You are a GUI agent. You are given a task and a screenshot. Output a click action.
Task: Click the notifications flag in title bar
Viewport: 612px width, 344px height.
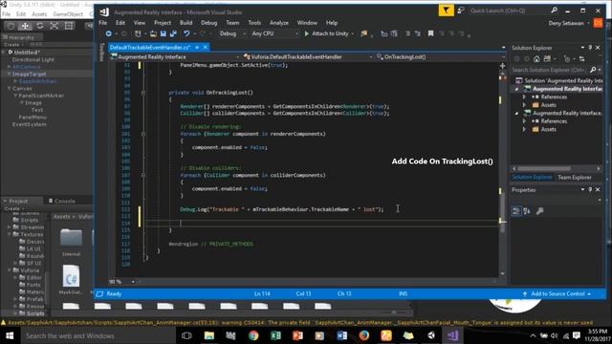[446, 11]
